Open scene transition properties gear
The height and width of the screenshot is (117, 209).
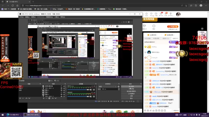click(x=119, y=87)
